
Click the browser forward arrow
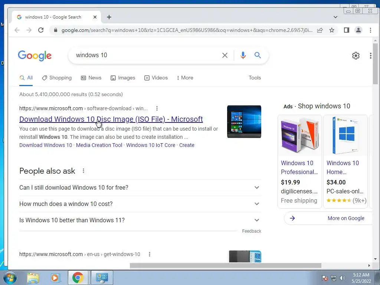29,30
